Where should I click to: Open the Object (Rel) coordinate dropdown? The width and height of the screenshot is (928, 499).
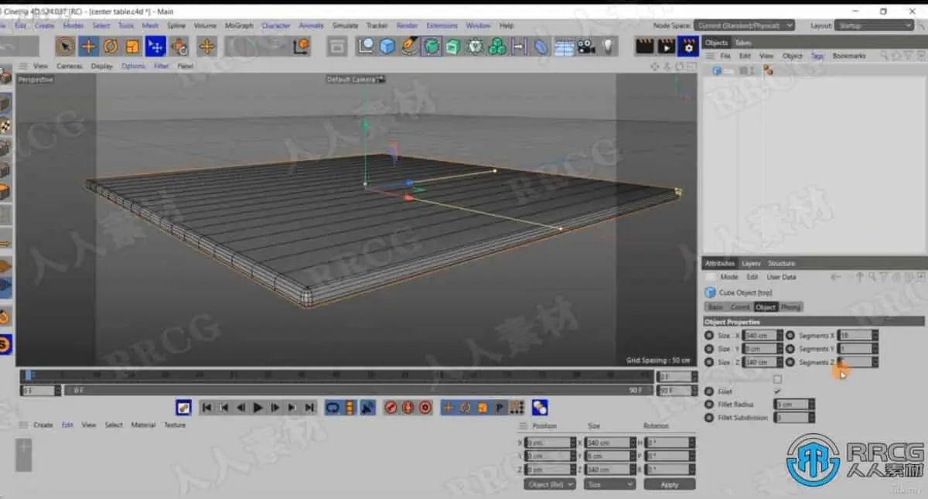tap(550, 484)
